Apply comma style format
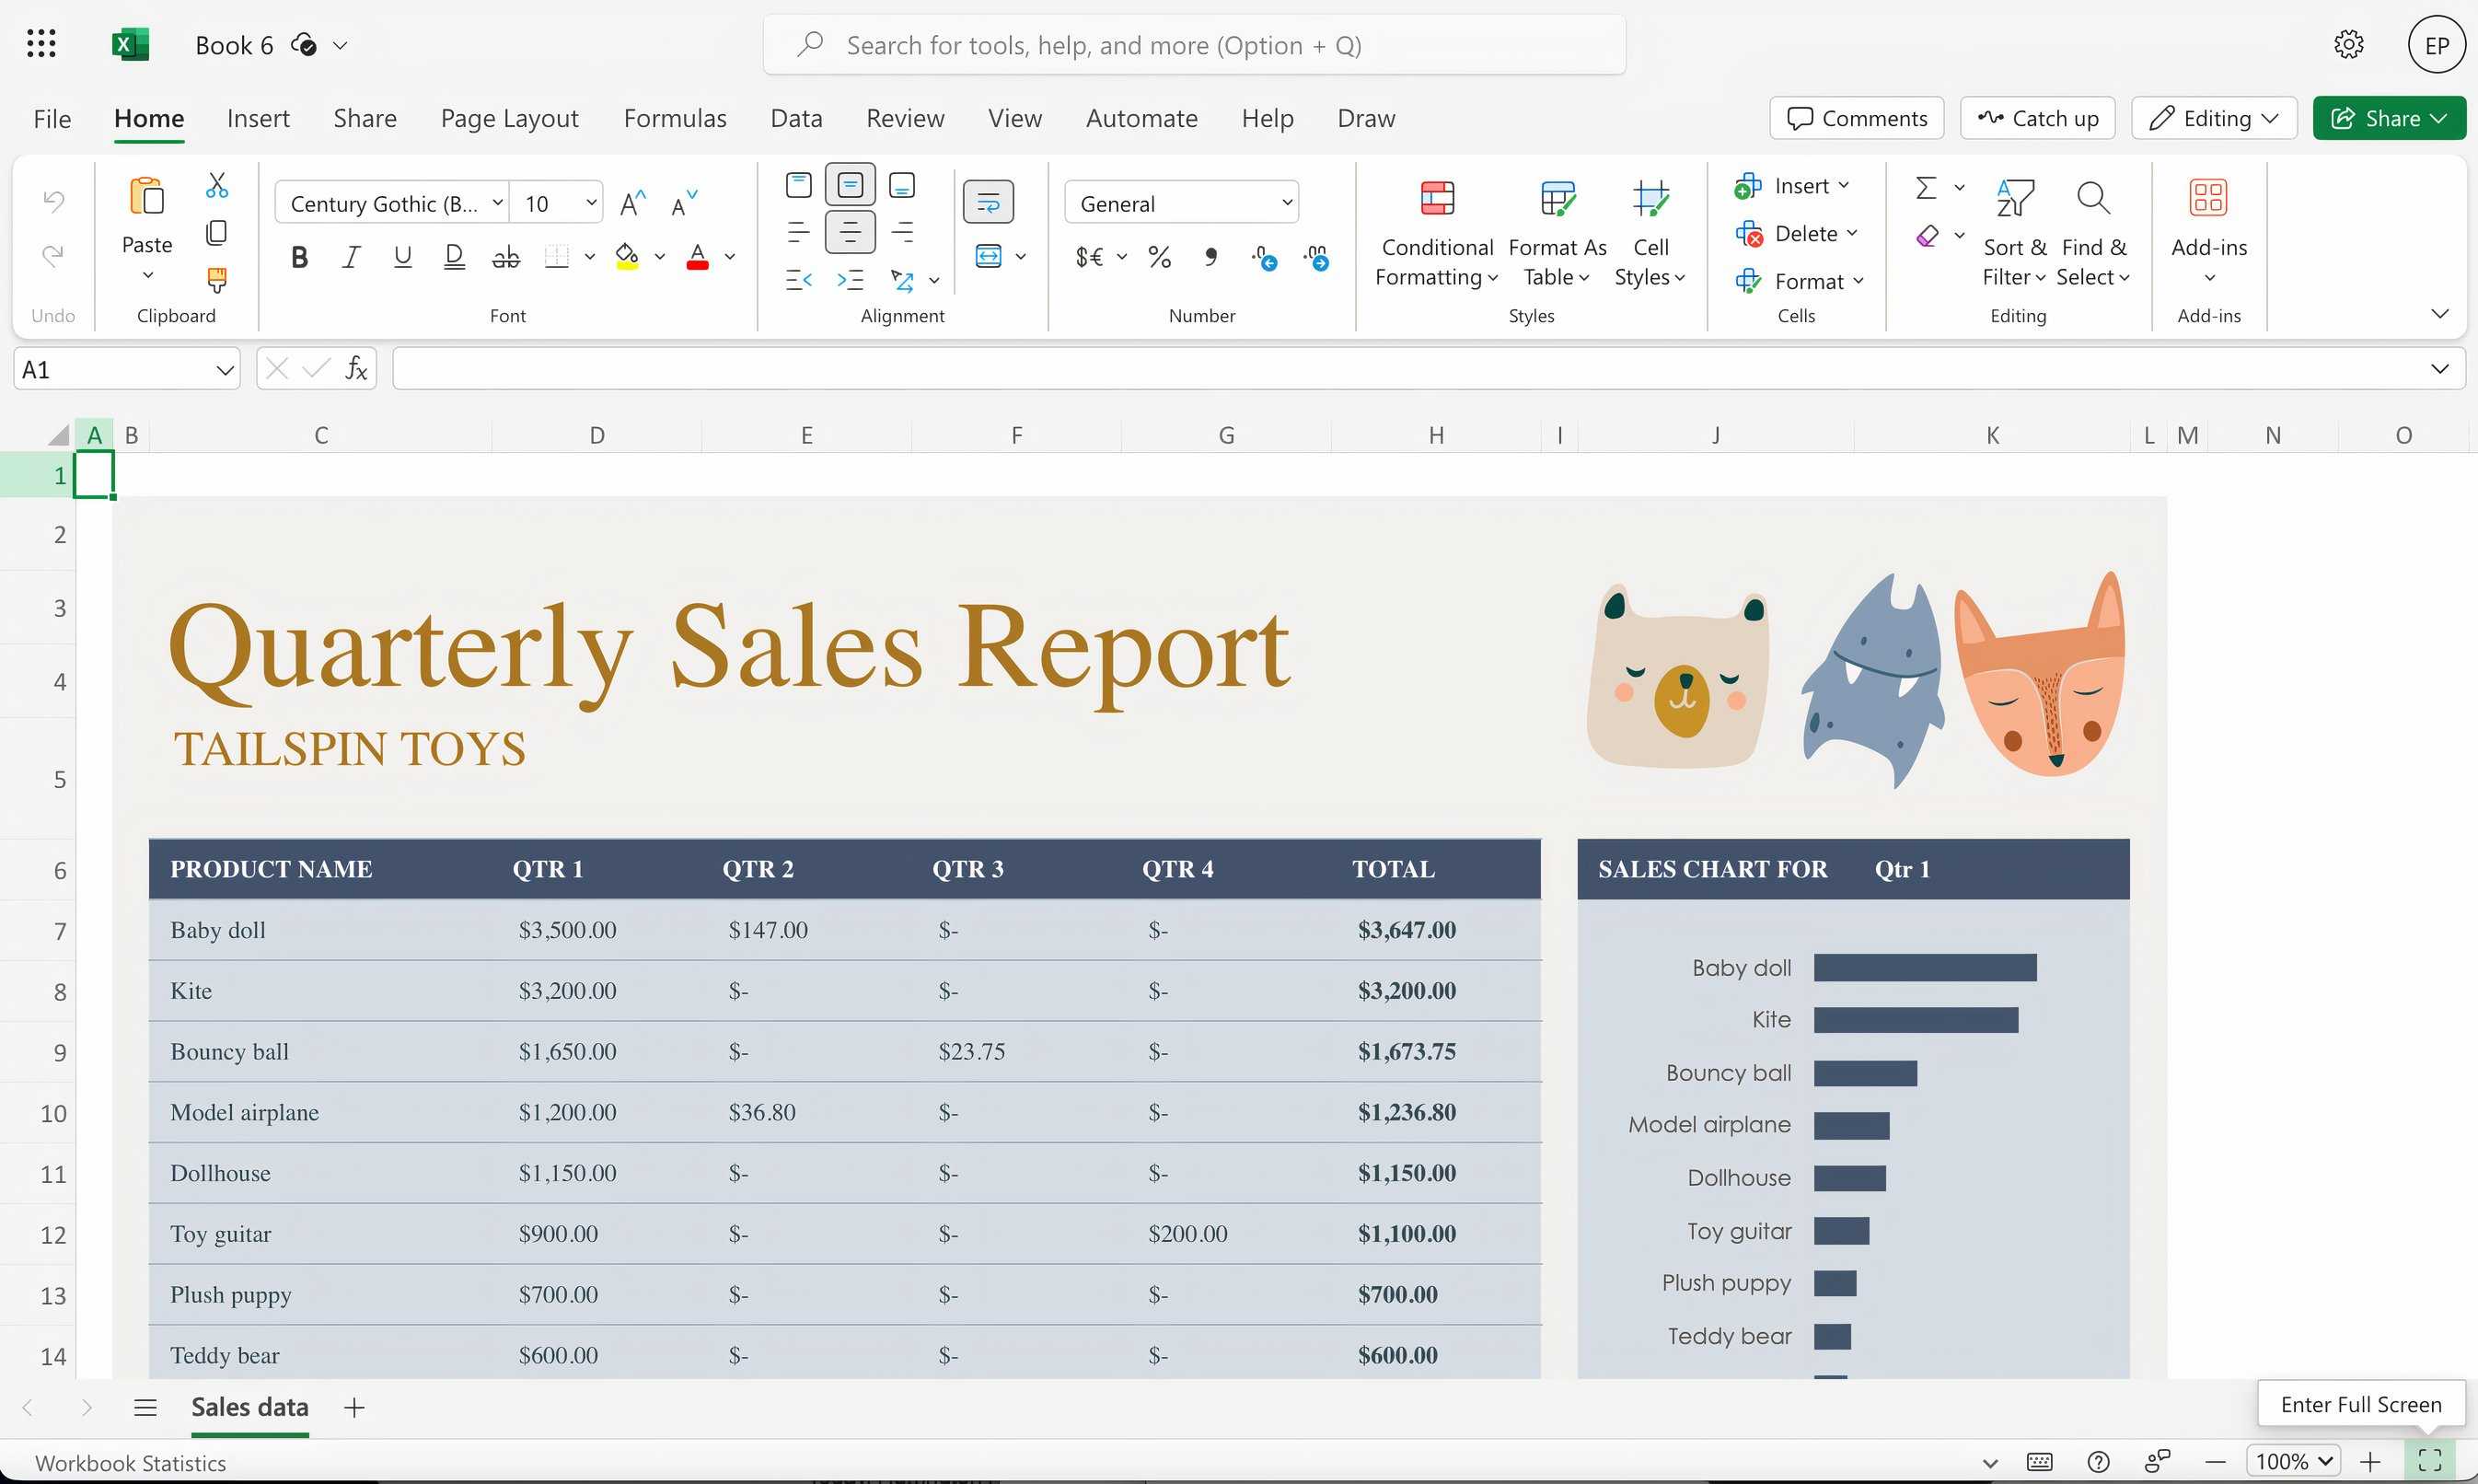The image size is (2478, 1484). pyautogui.click(x=1210, y=258)
